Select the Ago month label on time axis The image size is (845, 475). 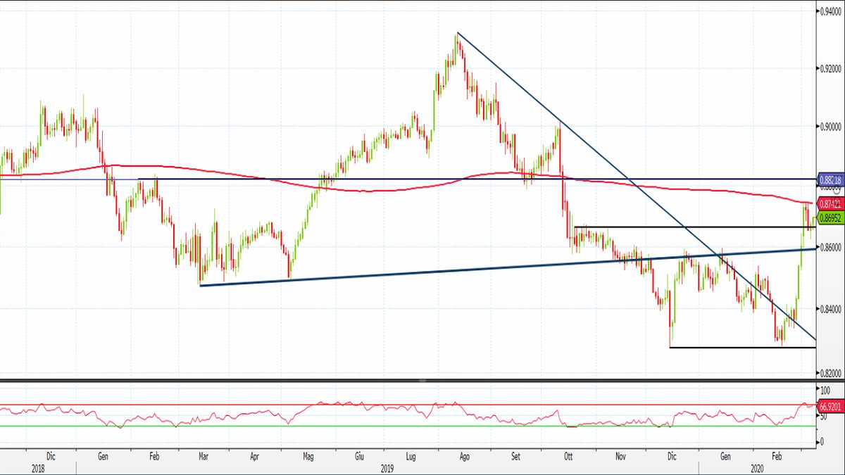point(464,456)
